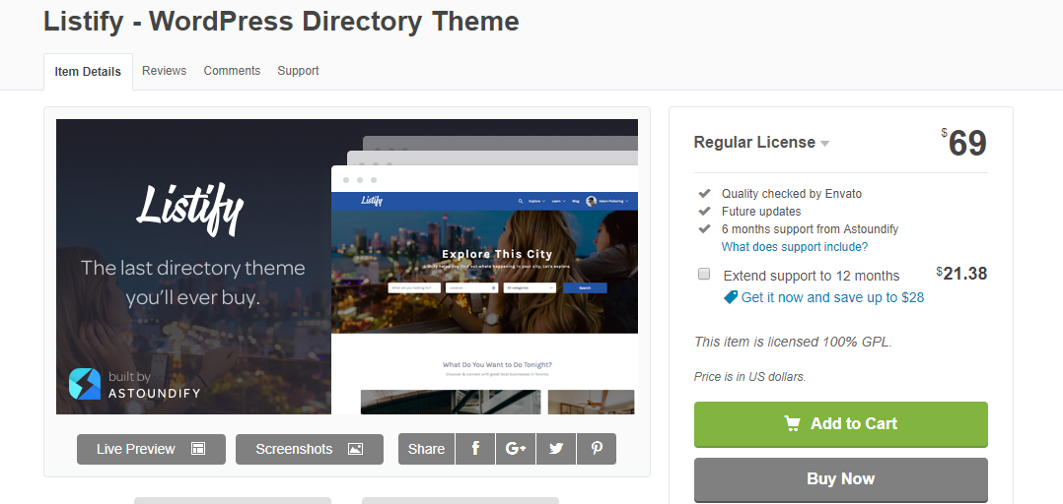This screenshot has height=504, width=1063.
Task: Share the item on Twitter
Action: (556, 449)
